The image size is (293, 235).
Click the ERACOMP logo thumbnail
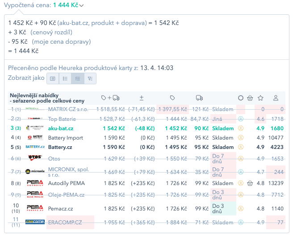click(x=35, y=222)
